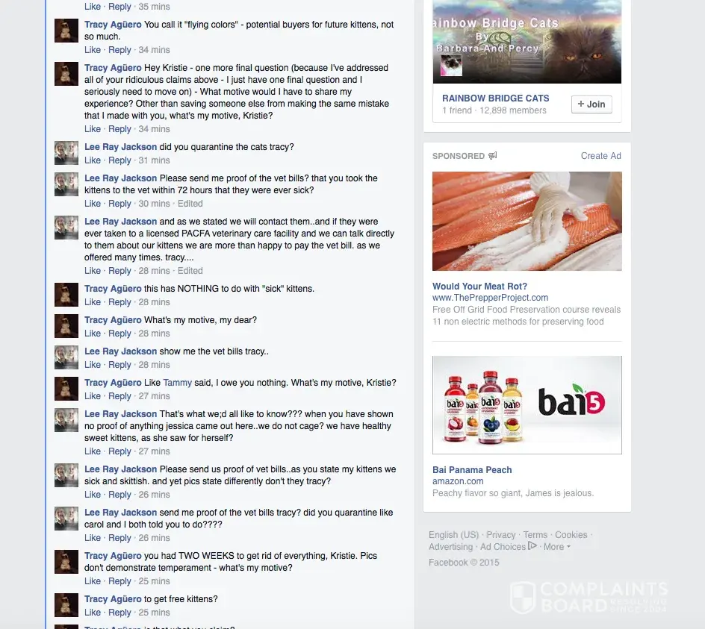
Task: Click the salmon food preservation ad image
Action: [527, 221]
